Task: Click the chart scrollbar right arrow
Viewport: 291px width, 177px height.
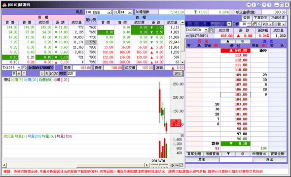Action: (x=147, y=165)
